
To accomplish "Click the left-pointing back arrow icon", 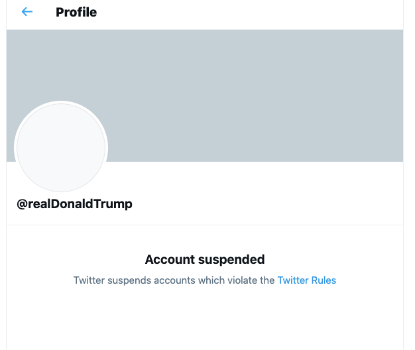I will click(27, 12).
